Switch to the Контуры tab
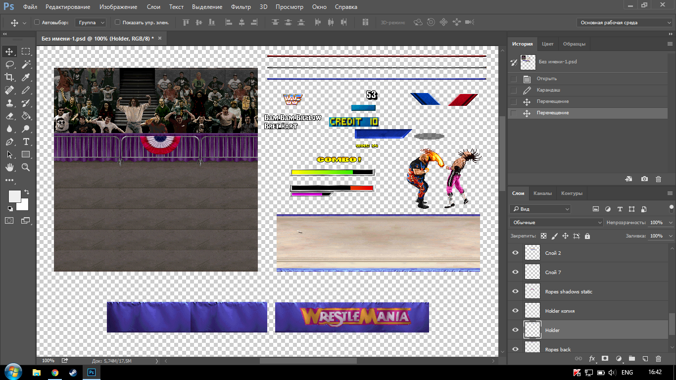676x380 pixels. (572, 193)
